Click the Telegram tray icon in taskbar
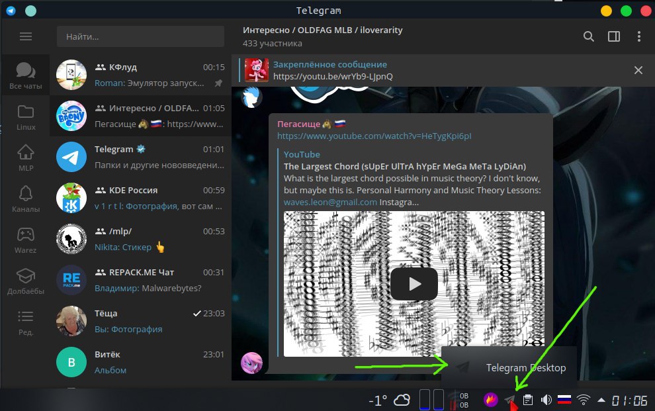The height and width of the screenshot is (411, 655). click(509, 400)
